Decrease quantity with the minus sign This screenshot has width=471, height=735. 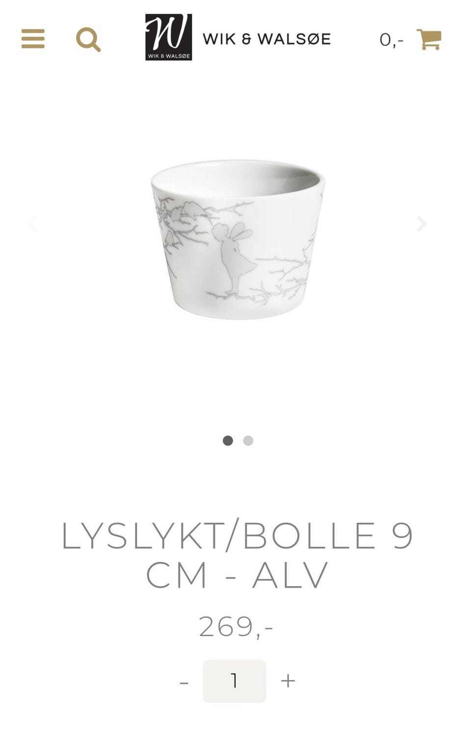[184, 682]
